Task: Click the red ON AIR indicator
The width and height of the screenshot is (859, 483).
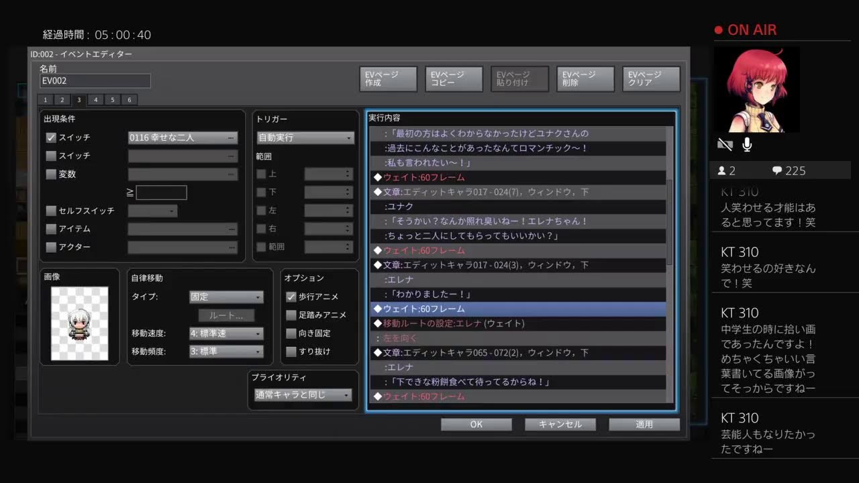Action: click(745, 30)
